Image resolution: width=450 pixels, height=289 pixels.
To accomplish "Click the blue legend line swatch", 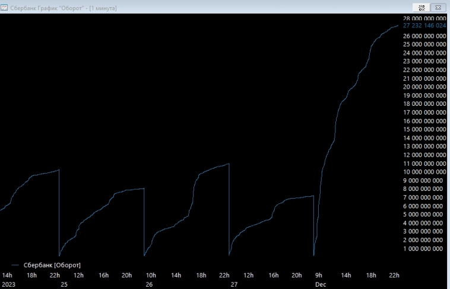I will (x=15, y=265).
